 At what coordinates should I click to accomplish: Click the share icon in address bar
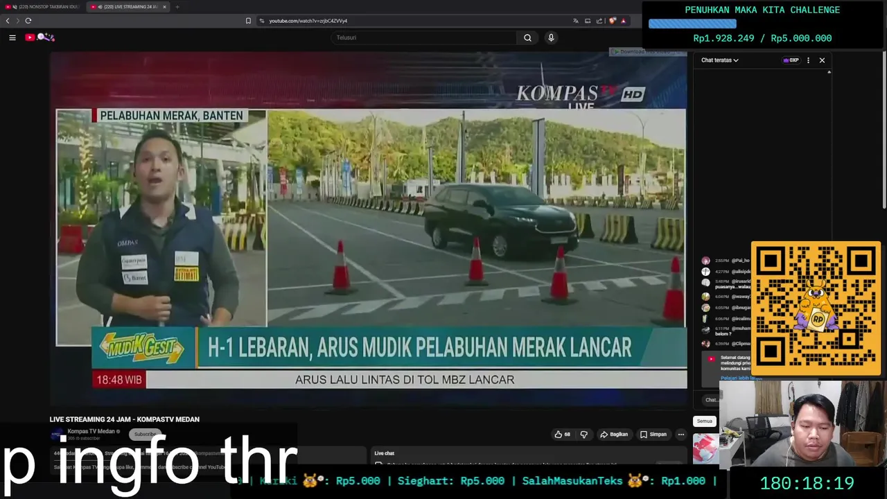click(x=599, y=21)
